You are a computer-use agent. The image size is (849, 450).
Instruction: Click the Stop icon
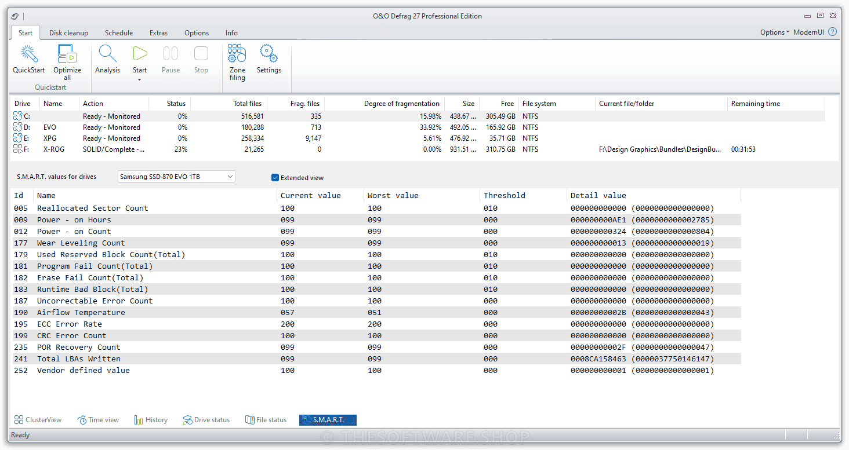[x=201, y=54]
